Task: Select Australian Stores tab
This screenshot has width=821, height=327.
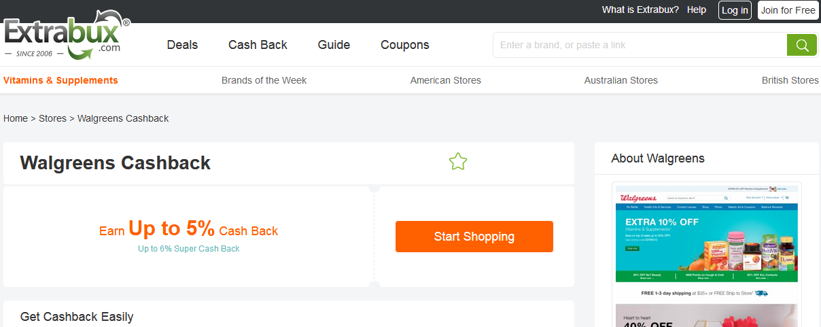Action: click(621, 80)
